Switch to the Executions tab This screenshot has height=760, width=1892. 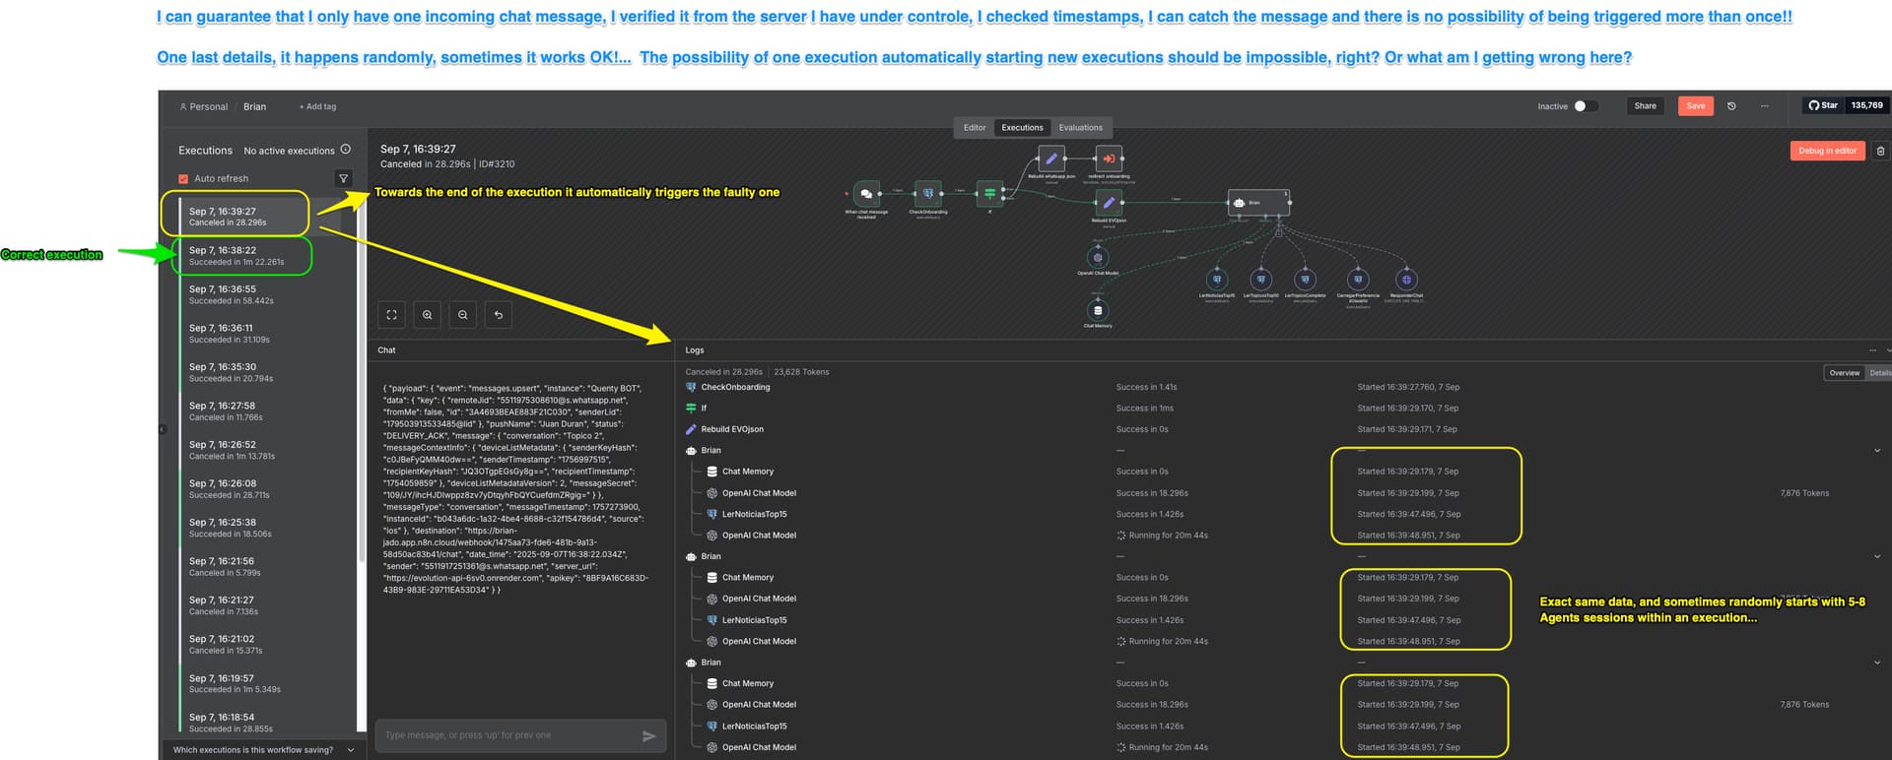[1022, 128]
